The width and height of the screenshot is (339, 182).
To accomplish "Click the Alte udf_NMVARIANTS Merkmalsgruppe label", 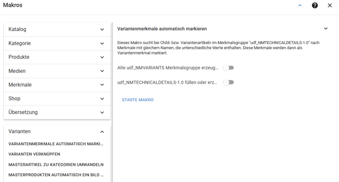I will (168, 68).
